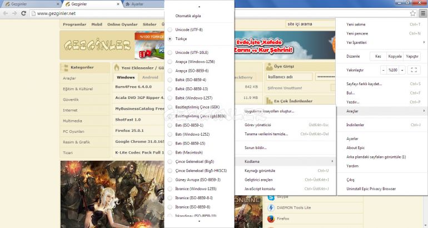Click About Epic menu item
Image resolution: width=428 pixels, height=228 pixels.
[382, 148]
